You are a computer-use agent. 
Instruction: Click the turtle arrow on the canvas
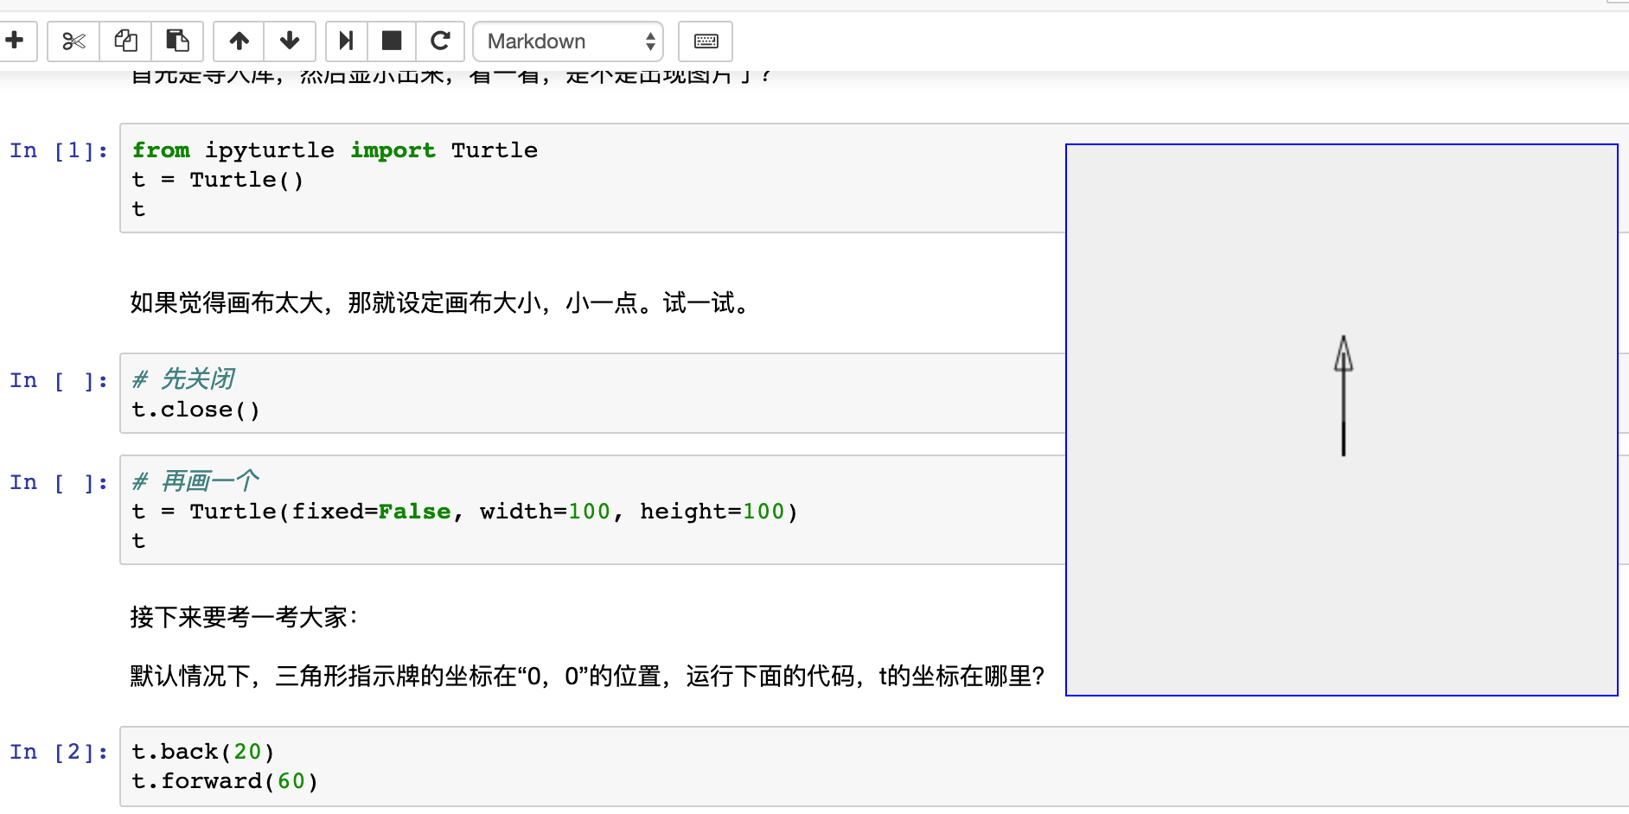click(1343, 396)
